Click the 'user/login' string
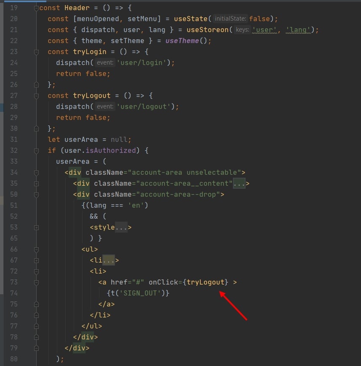 pyautogui.click(x=142, y=63)
